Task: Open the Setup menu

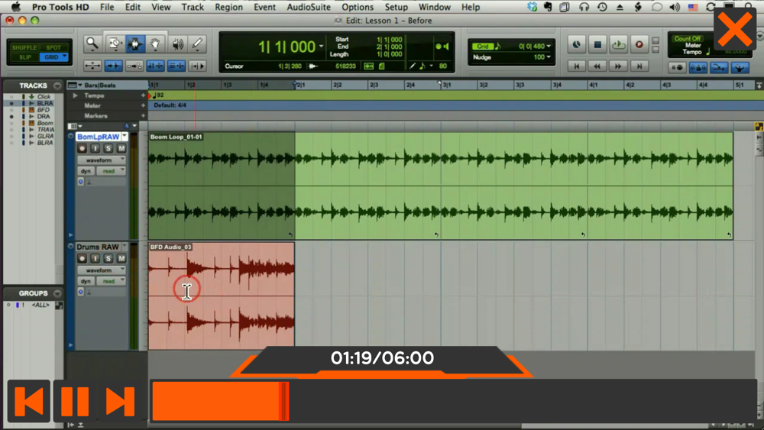Action: pos(396,8)
